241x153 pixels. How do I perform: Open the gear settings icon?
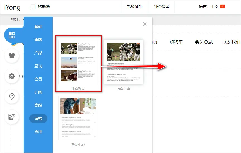point(12,76)
